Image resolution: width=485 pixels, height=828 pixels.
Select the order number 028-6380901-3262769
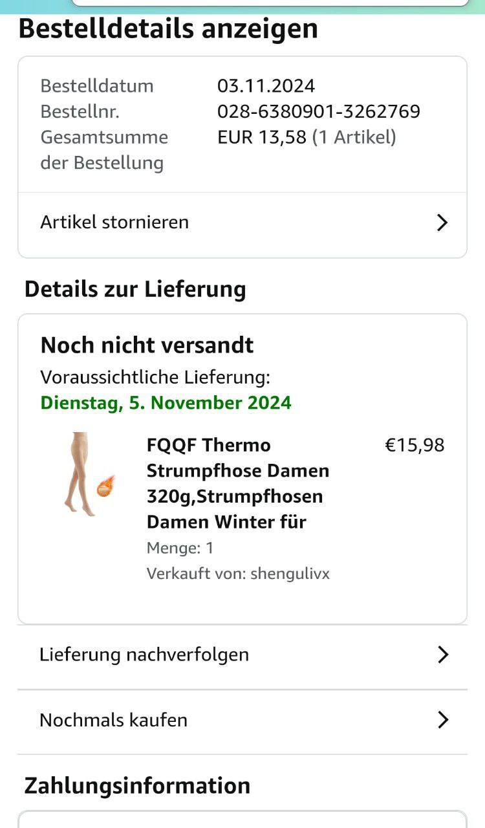pyautogui.click(x=319, y=112)
